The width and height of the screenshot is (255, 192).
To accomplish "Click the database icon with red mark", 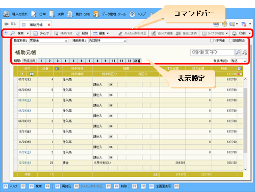I will (244, 24).
